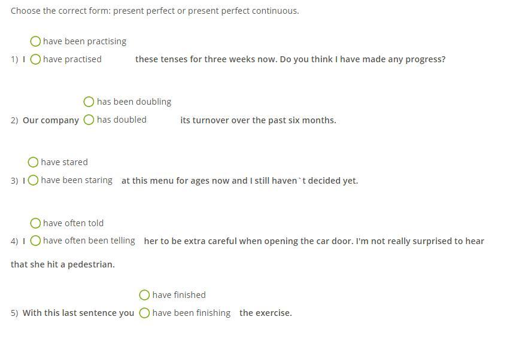Click the 'has doubled' label text
This screenshot has width=507, height=359.
[122, 120]
